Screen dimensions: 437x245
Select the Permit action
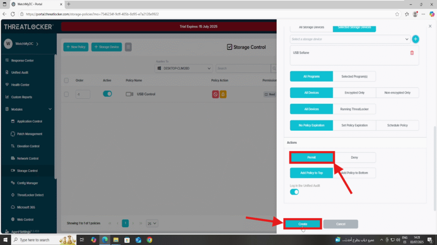(312, 157)
